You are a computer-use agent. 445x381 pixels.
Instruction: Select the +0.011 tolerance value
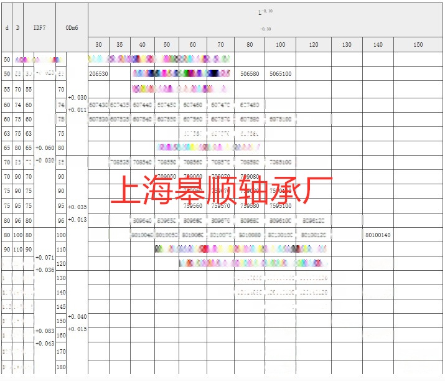tap(77, 110)
